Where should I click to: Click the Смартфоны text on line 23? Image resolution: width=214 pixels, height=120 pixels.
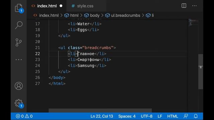[x=88, y=59]
